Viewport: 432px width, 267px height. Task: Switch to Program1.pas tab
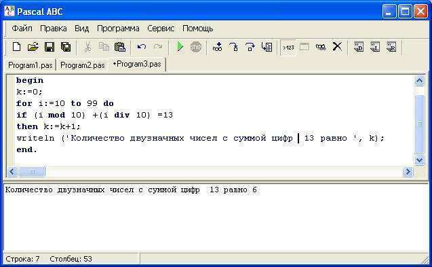point(31,65)
